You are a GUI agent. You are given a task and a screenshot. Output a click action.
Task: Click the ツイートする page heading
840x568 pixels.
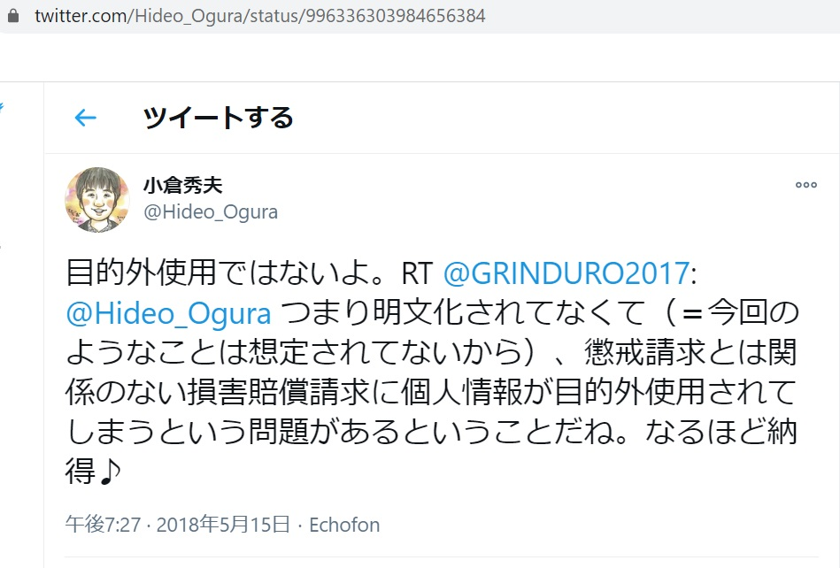218,118
